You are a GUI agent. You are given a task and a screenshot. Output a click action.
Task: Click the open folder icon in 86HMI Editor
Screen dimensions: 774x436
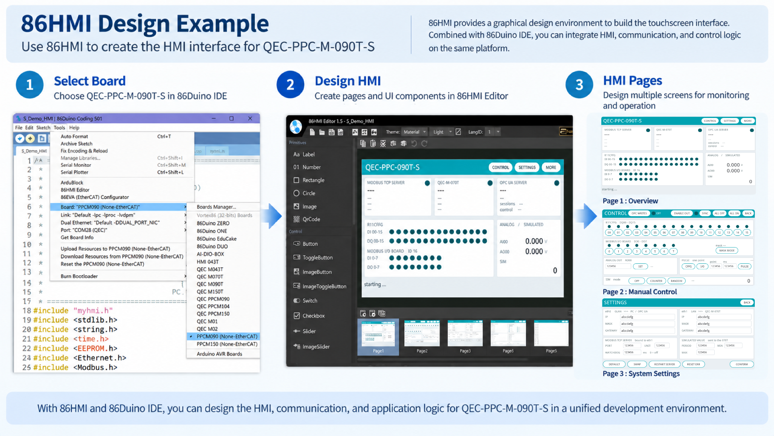[x=322, y=132]
